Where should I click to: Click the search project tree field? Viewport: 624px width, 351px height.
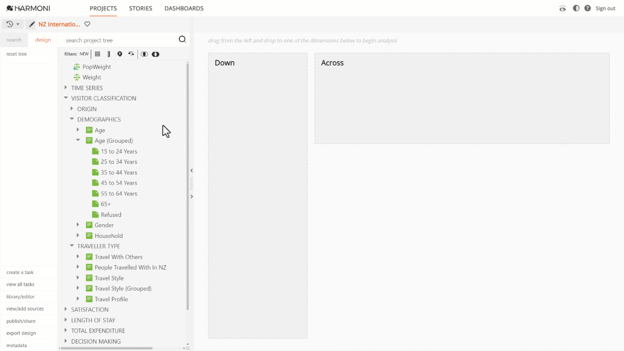120,40
